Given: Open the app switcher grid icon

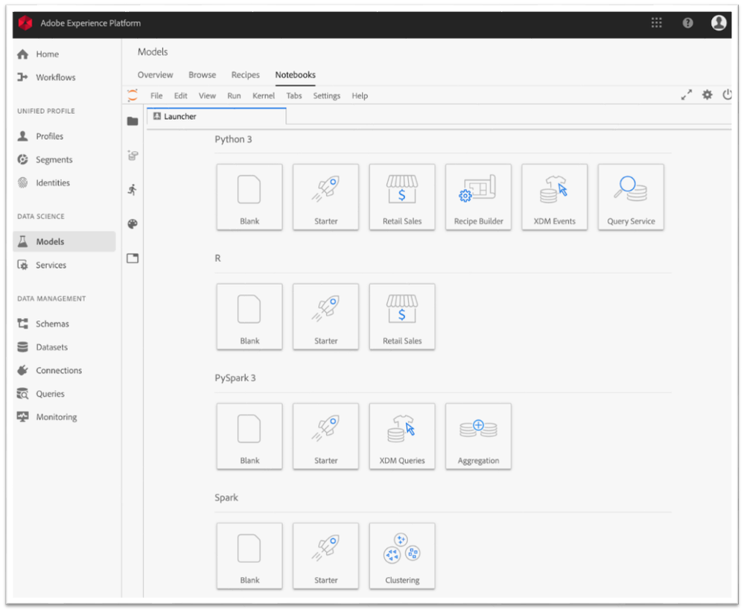Looking at the screenshot, I should 656,23.
